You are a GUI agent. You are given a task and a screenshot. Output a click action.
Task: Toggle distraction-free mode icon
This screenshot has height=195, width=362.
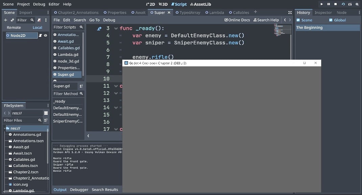tap(290, 13)
